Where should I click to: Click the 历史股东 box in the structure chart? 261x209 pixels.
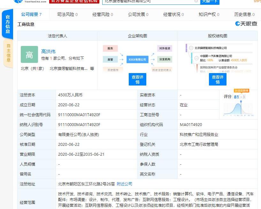click(x=113, y=70)
